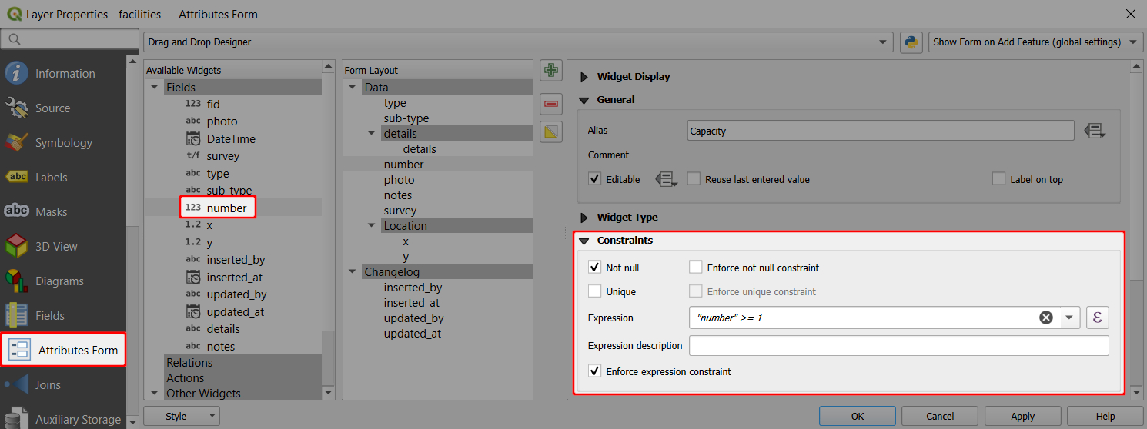Screen dimensions: 1147x429
Task: Select the DateTime field in Available Widgets
Action: [x=232, y=139]
